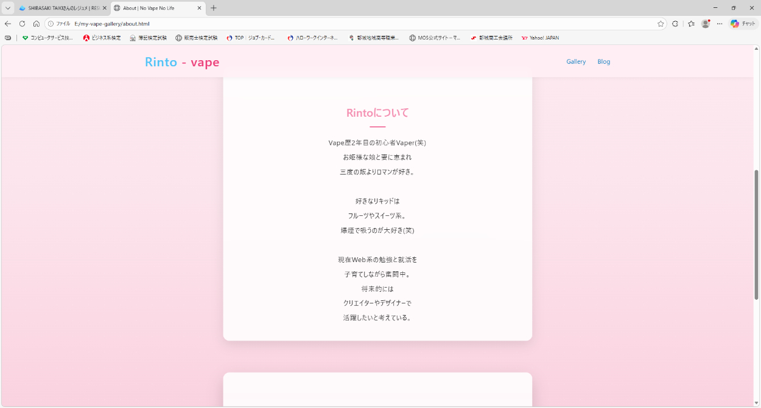Click the Rinto - vape site logo
The image size is (761, 408).
pyautogui.click(x=182, y=62)
